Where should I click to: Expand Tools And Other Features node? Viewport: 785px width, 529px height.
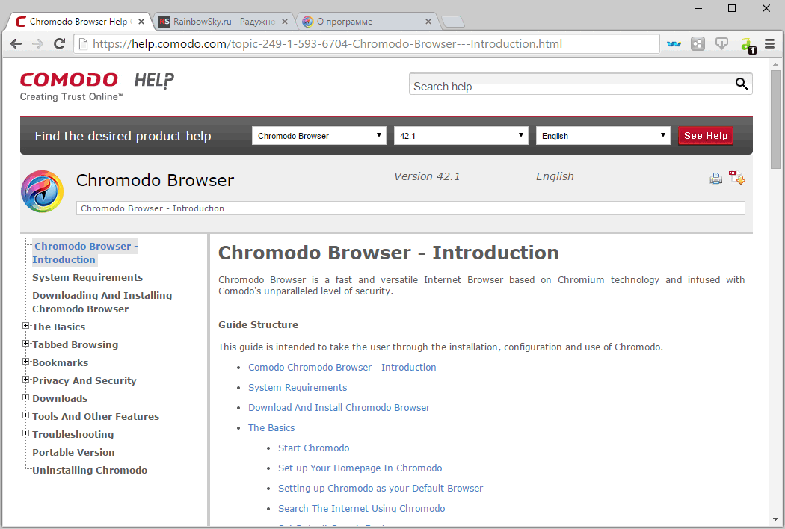pyautogui.click(x=25, y=416)
